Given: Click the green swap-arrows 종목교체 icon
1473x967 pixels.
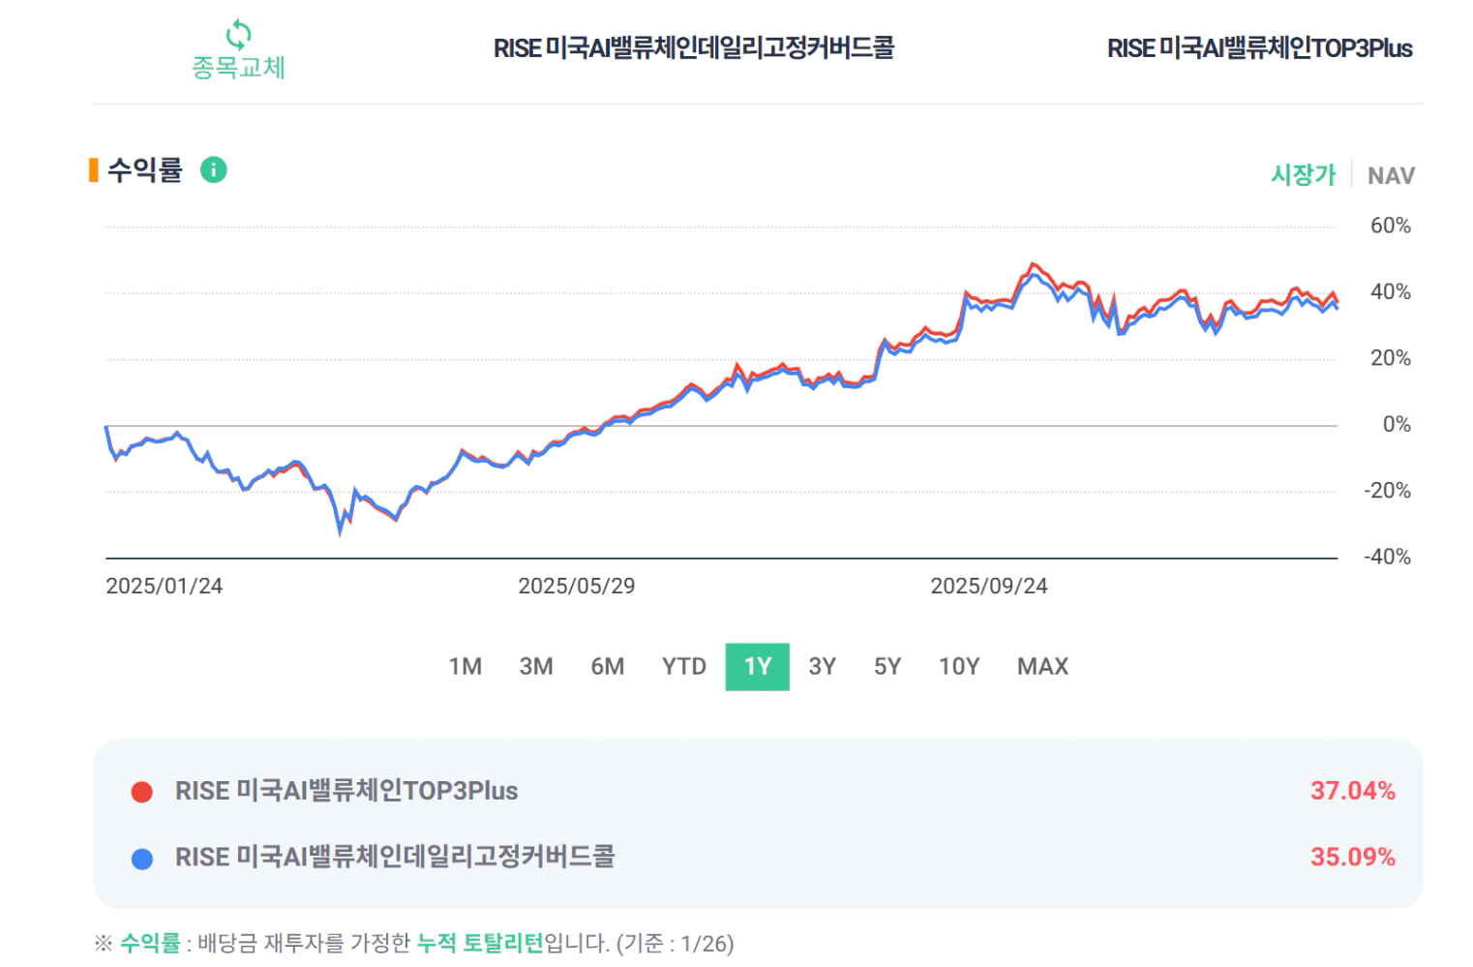Looking at the screenshot, I should (x=238, y=36).
